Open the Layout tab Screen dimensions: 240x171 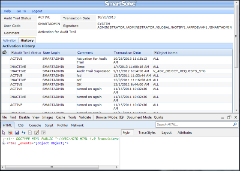tap(167, 132)
